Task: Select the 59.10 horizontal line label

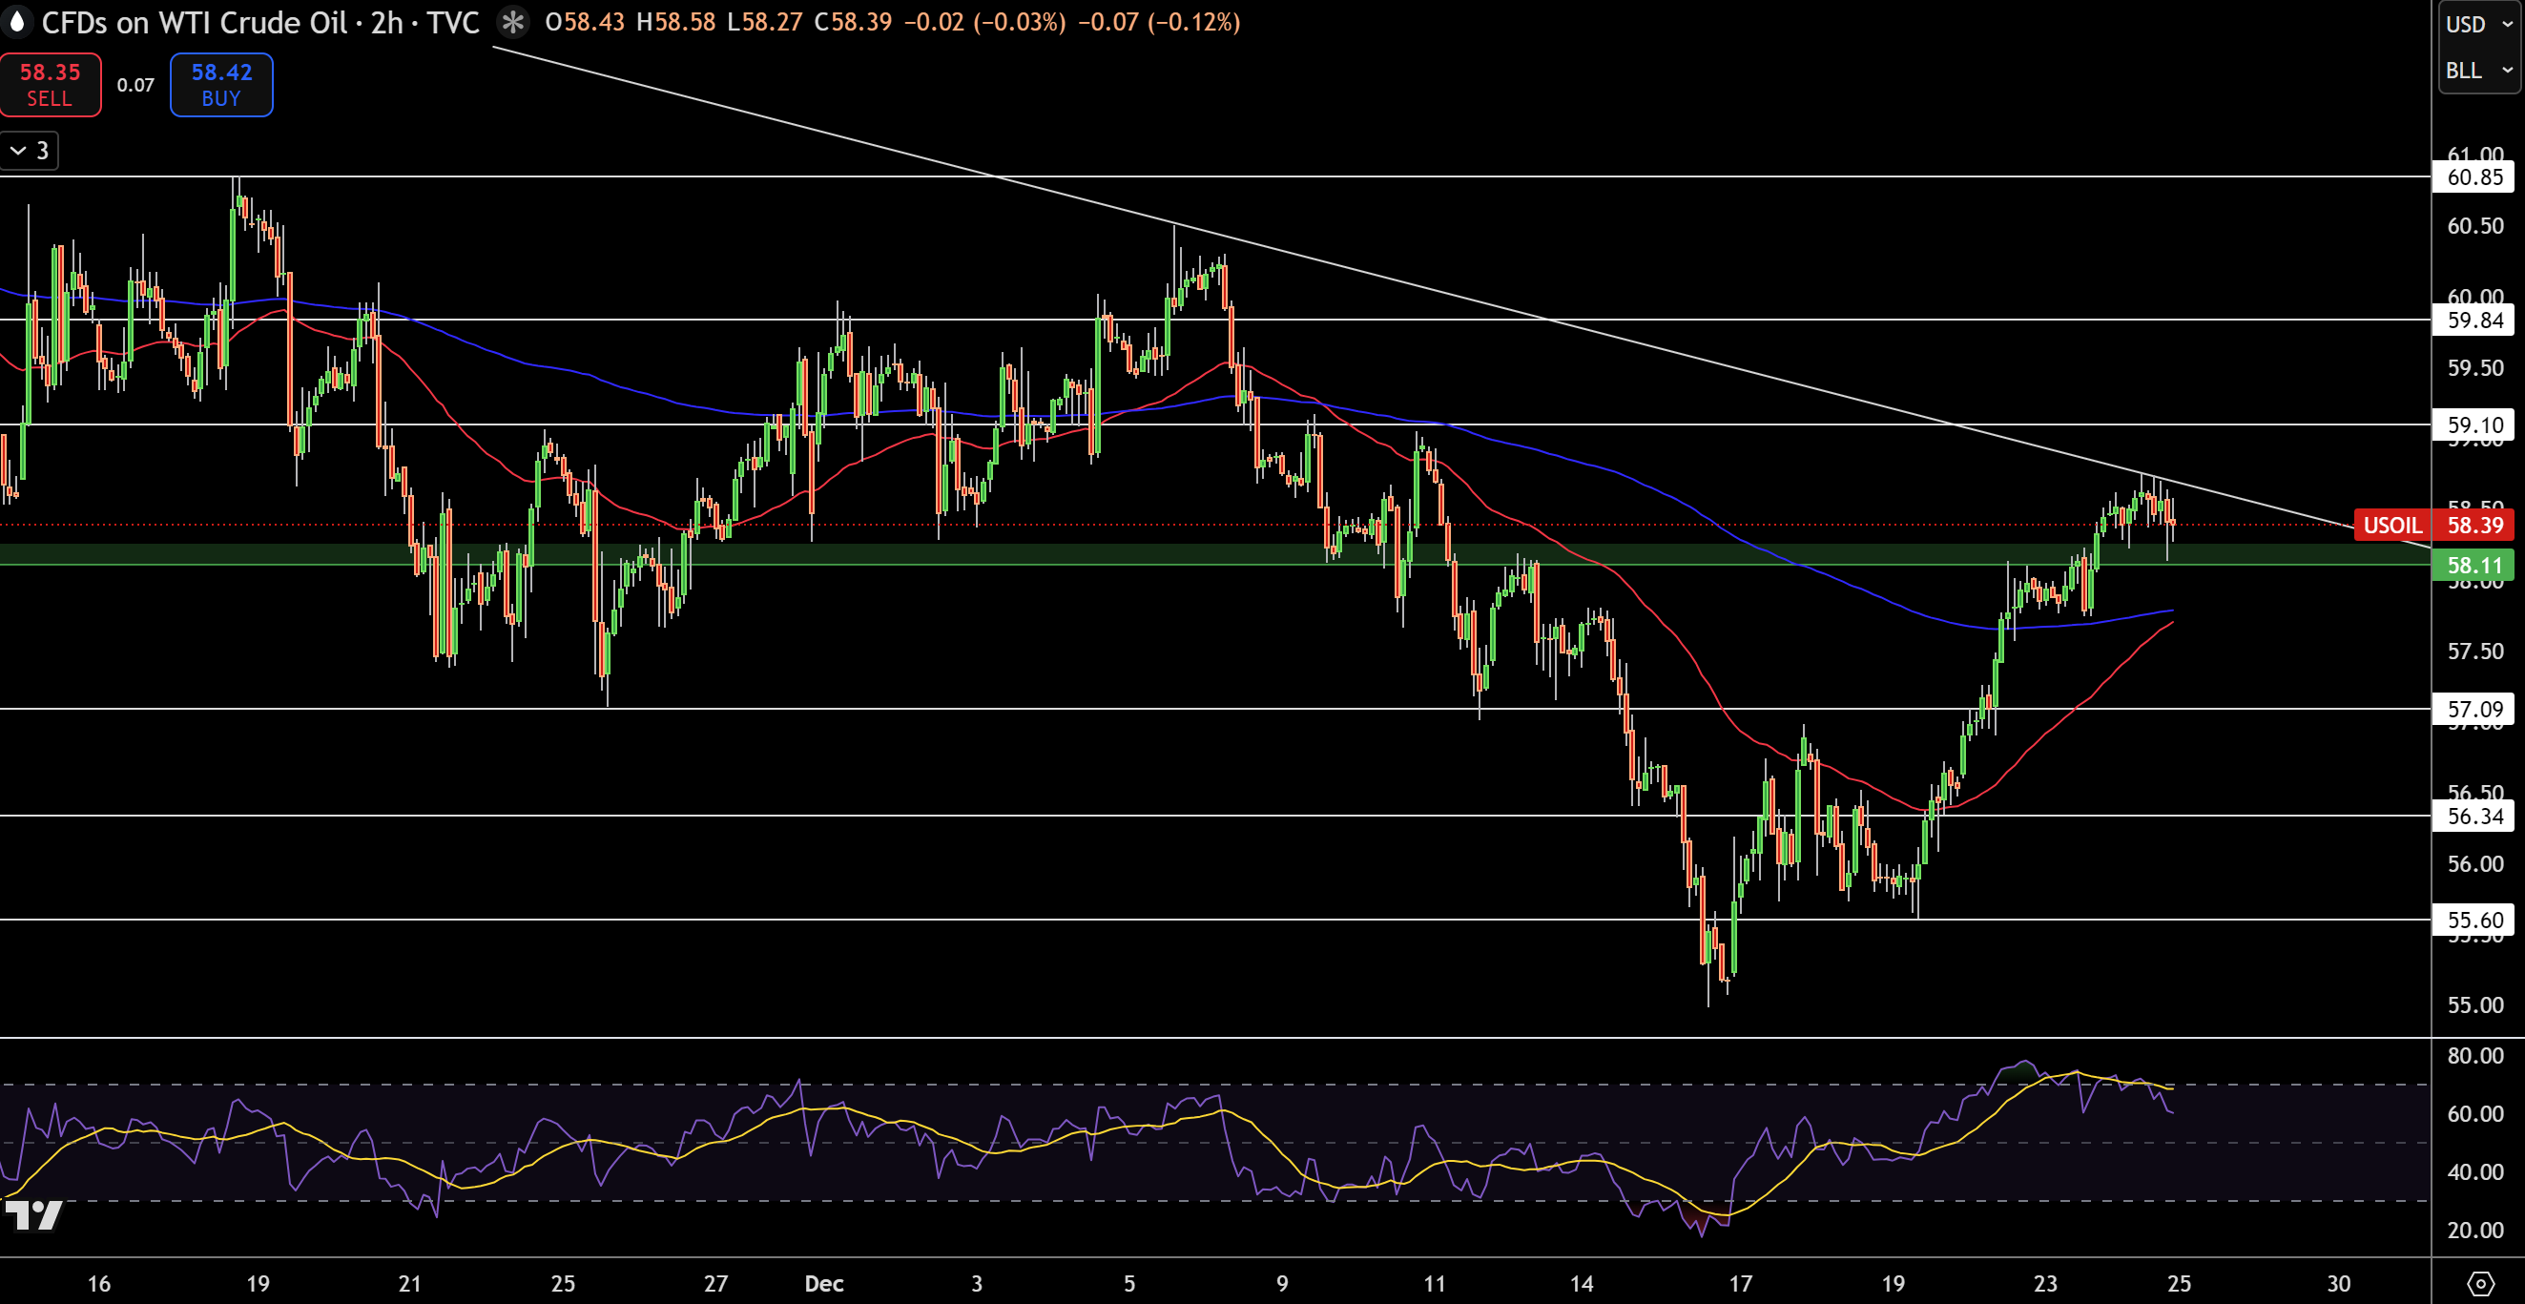Action: coord(2474,425)
